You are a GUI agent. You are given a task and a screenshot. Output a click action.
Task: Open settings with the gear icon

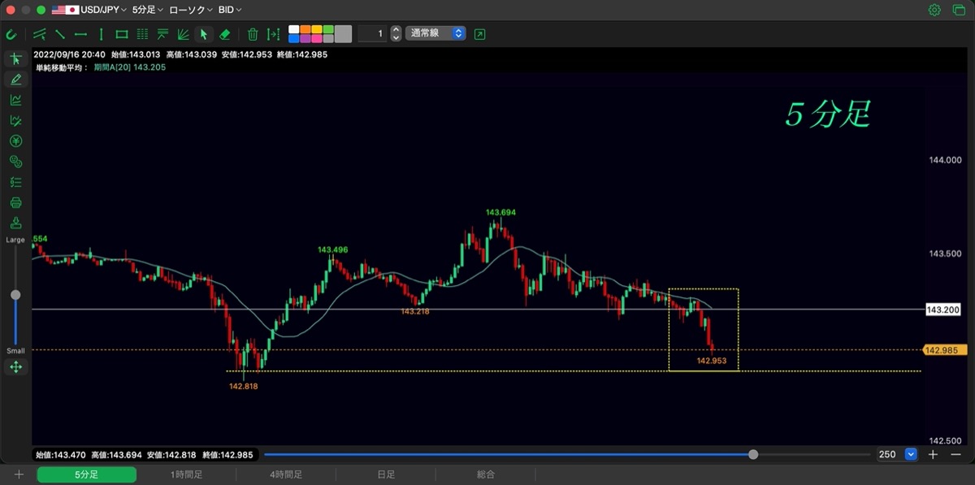[x=934, y=10]
